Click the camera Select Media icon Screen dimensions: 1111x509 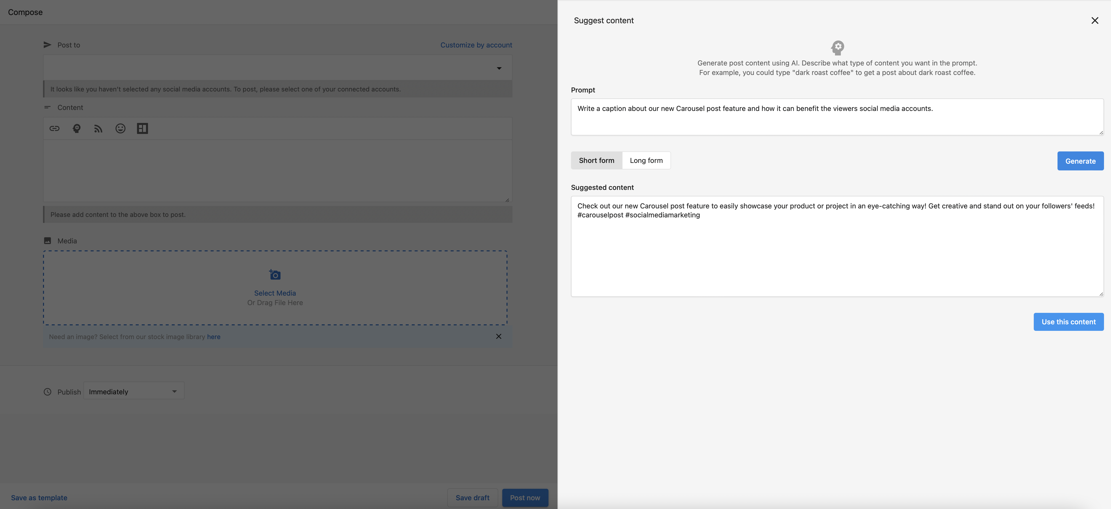[275, 275]
